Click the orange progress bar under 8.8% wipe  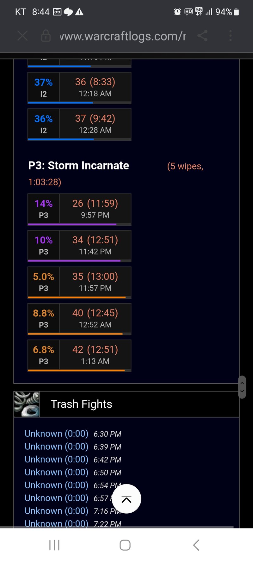point(75,334)
